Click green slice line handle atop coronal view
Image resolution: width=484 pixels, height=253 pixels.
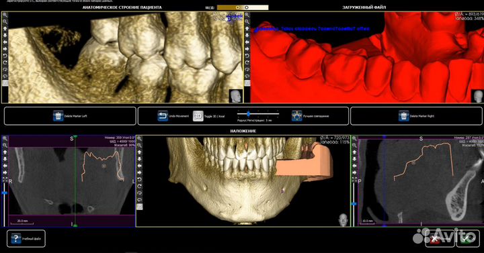75,136
